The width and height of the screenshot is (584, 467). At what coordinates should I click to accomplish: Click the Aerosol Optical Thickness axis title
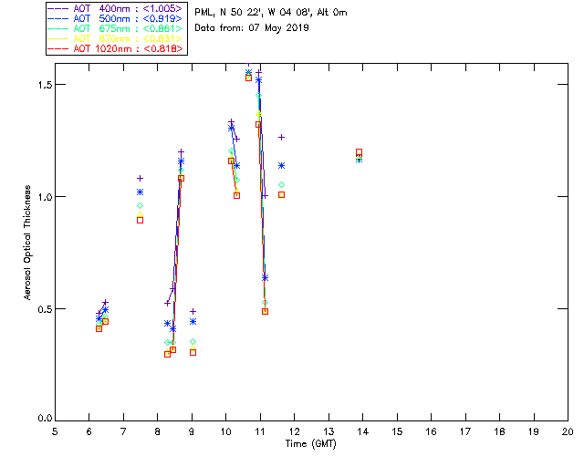coord(27,243)
